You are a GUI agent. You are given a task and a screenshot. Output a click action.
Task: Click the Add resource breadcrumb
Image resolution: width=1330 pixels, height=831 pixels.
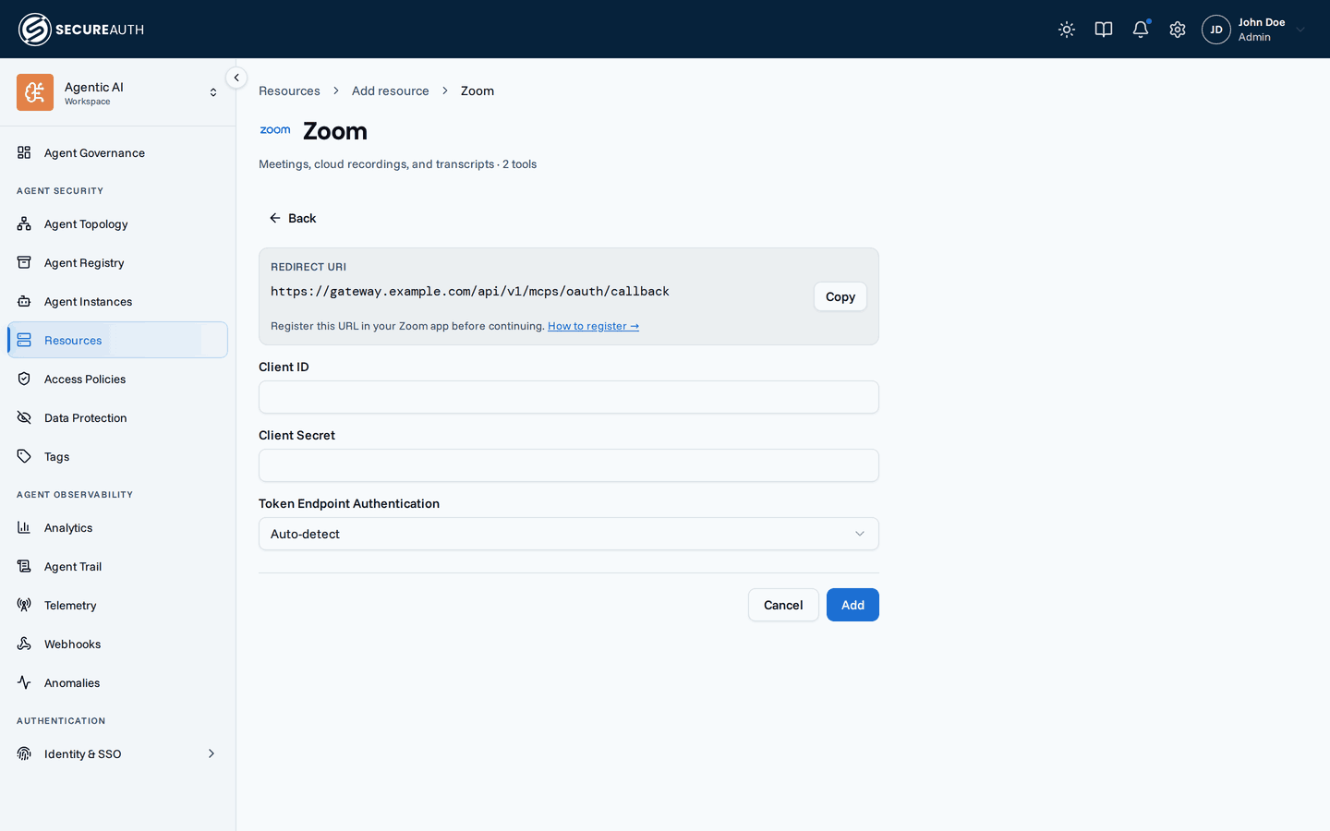pos(390,90)
